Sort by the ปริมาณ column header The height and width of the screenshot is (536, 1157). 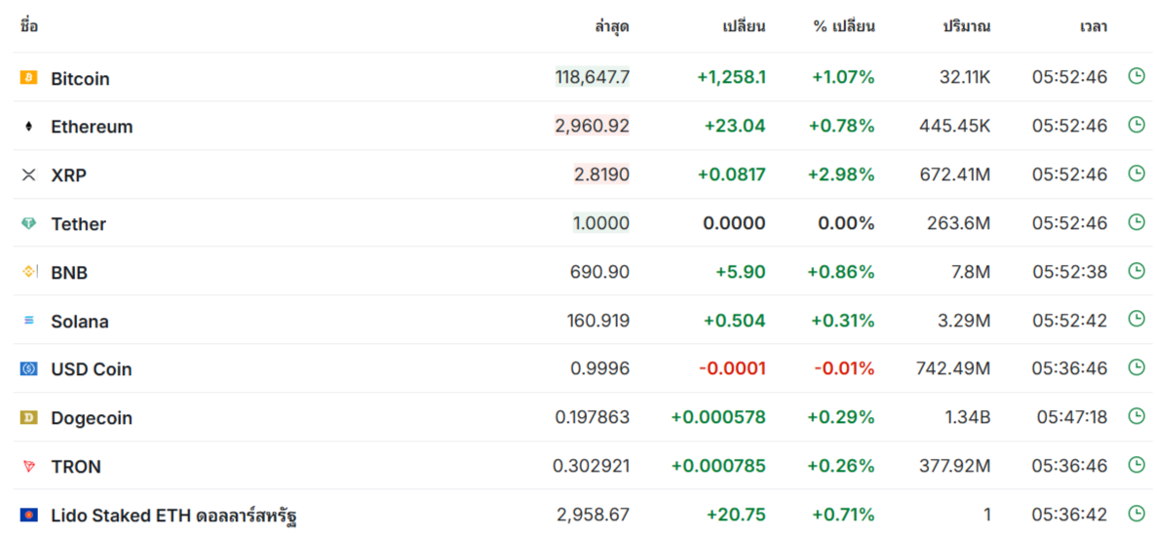click(967, 27)
